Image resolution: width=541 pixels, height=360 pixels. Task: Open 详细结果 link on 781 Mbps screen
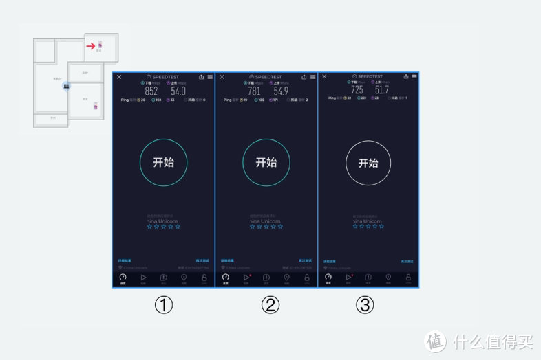pyautogui.click(x=227, y=261)
